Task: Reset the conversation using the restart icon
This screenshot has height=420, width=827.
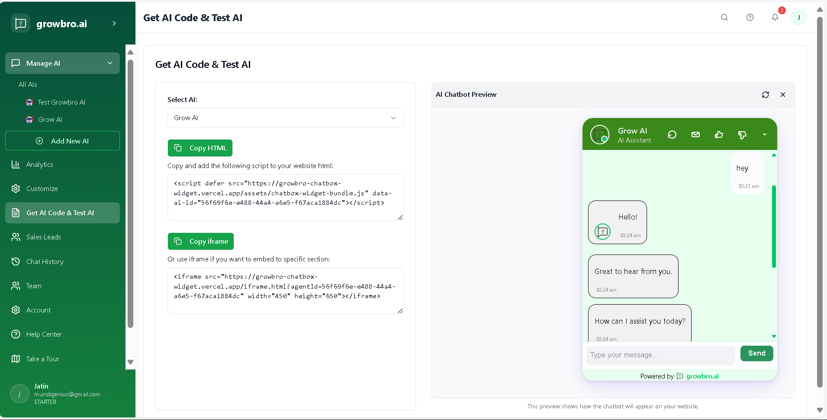Action: point(672,134)
